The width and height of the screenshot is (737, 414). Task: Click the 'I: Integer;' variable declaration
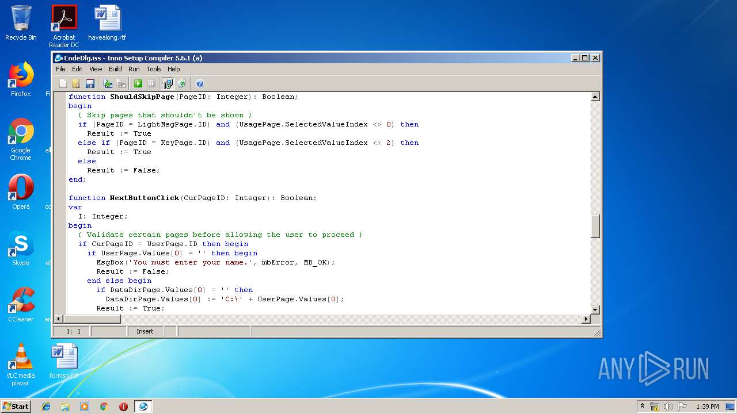pos(103,216)
